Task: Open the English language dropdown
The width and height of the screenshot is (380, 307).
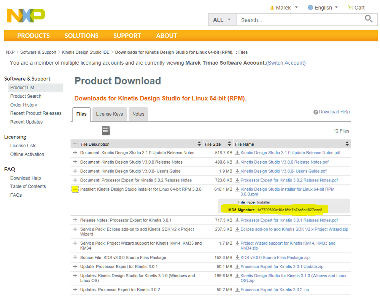Action: tap(323, 8)
